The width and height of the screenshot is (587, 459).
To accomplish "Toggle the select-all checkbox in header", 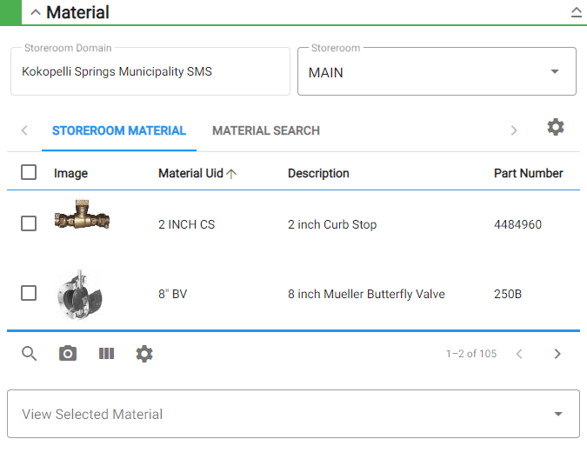I will click(x=29, y=173).
